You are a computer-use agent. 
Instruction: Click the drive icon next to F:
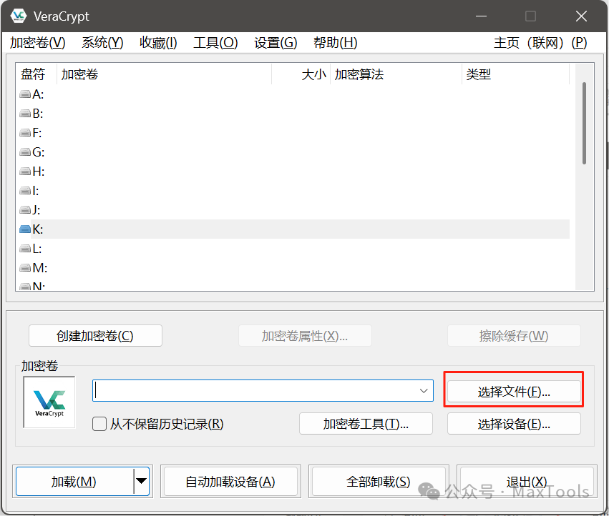pyautogui.click(x=25, y=133)
